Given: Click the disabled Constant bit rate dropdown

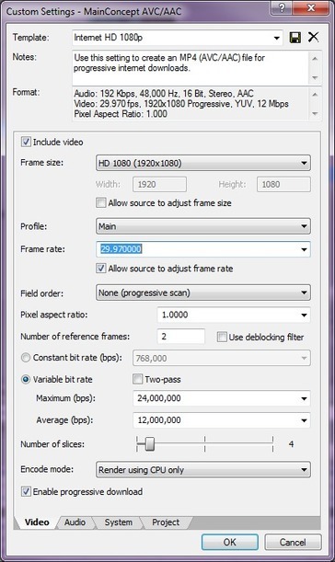Looking at the screenshot, I should point(222,358).
